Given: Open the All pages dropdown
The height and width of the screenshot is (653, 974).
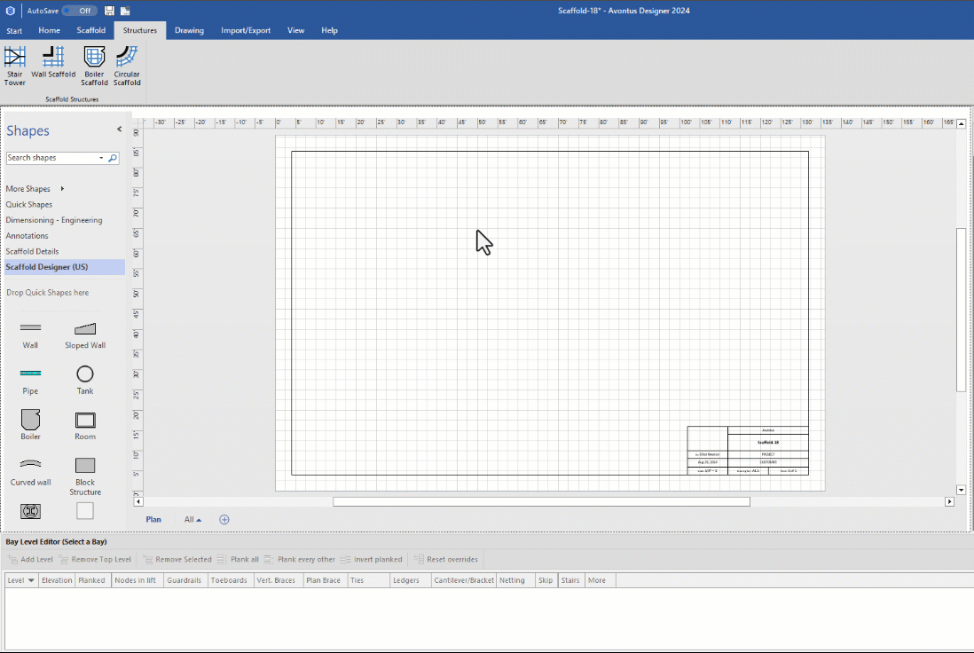Looking at the screenshot, I should coord(192,519).
